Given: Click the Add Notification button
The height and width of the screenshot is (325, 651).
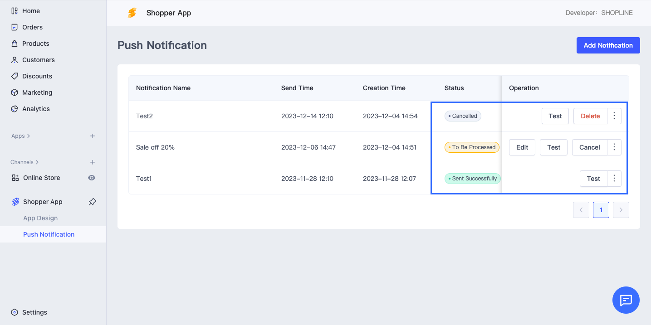Looking at the screenshot, I should pyautogui.click(x=608, y=45).
